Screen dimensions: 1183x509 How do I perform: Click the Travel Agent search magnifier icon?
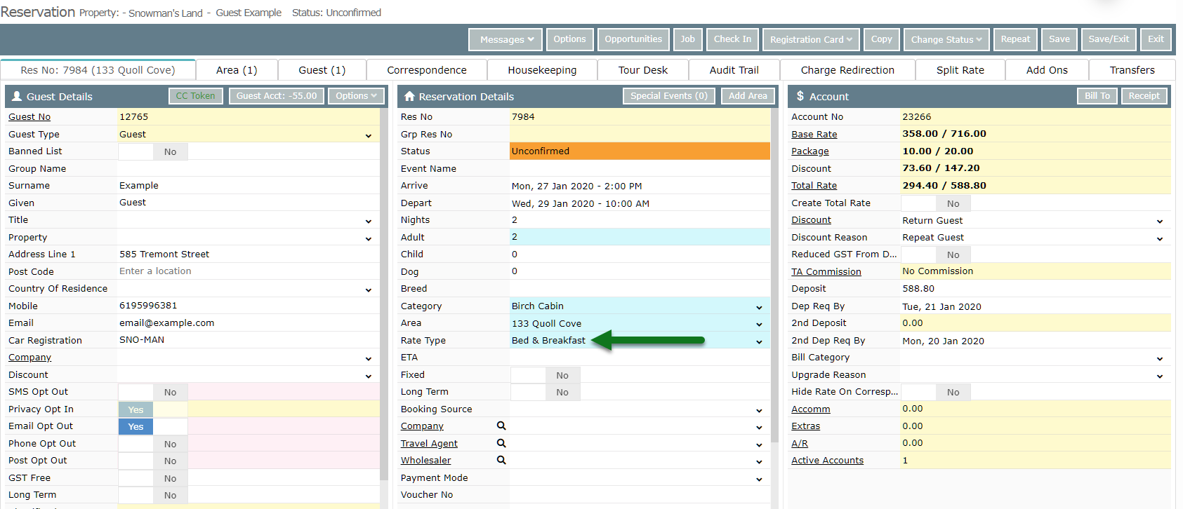(501, 443)
